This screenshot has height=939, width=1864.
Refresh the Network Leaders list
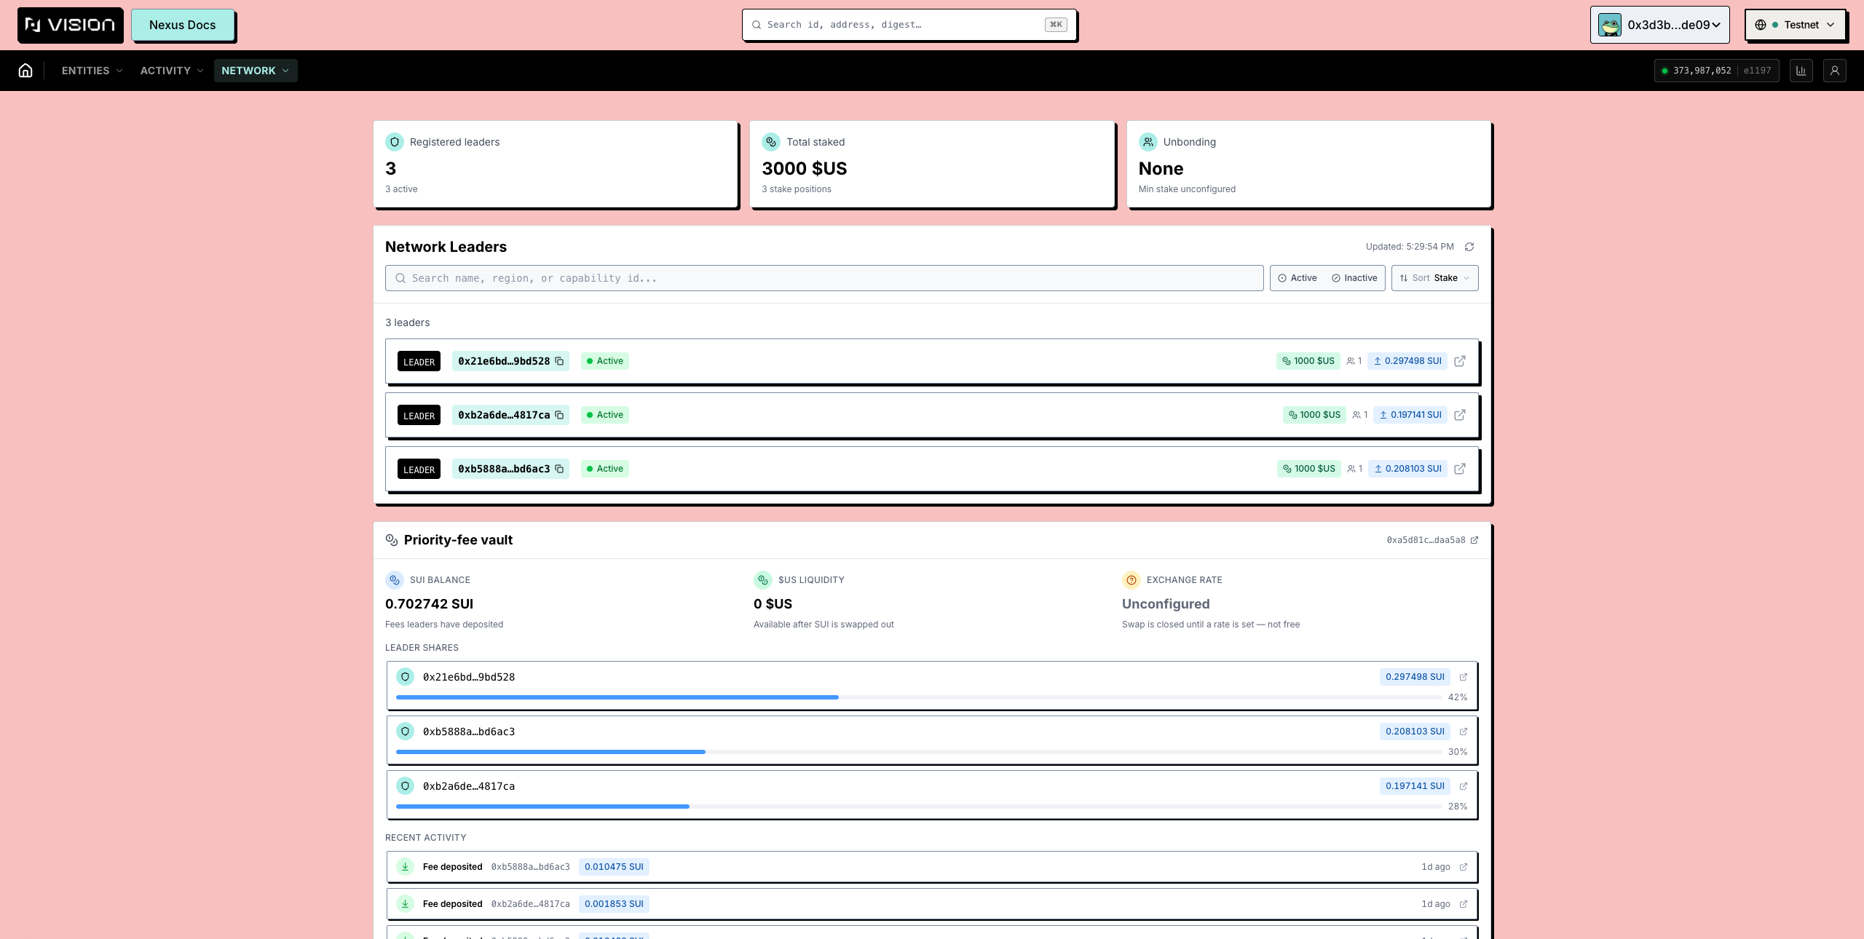(1469, 247)
